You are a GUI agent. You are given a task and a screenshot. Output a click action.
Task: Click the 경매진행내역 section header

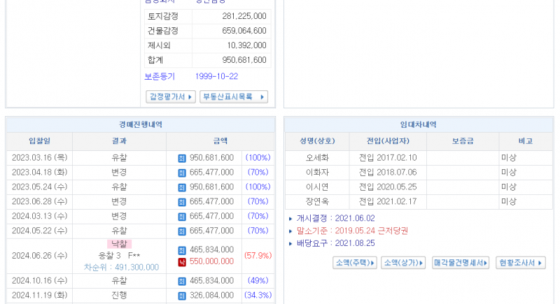[141, 124]
